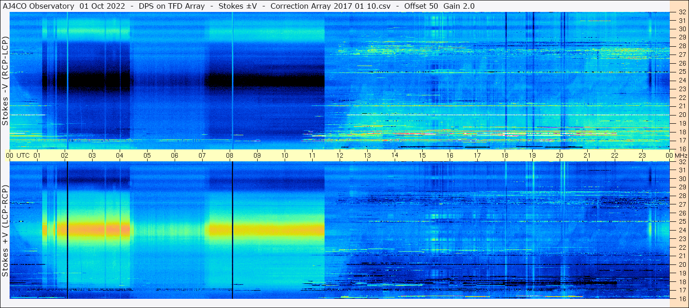The image size is (689, 308).
Task: Click the 01 hour mark on the time axis
Action: (37, 155)
